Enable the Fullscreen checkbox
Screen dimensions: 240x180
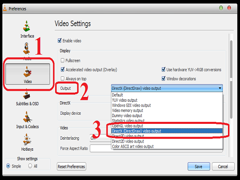pos(62,60)
